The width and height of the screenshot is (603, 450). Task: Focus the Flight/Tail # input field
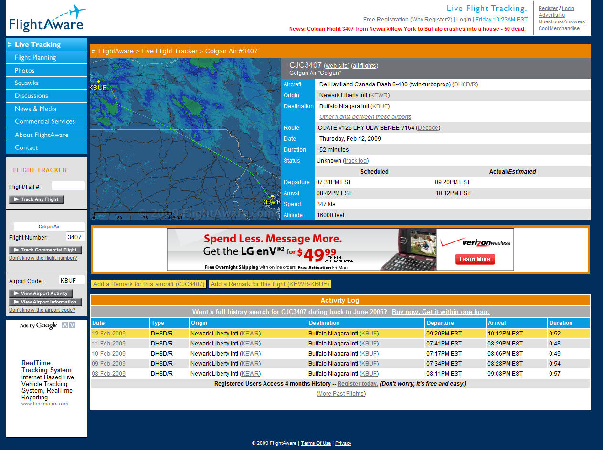click(x=68, y=186)
